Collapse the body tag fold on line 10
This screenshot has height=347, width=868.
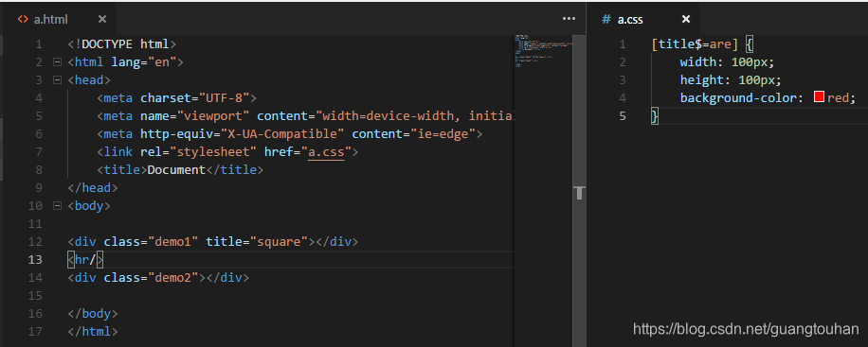click(x=57, y=206)
